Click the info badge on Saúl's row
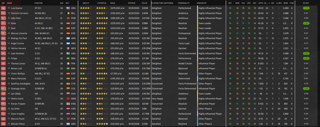The image size is (320, 127). pyautogui.click(x=3, y=28)
